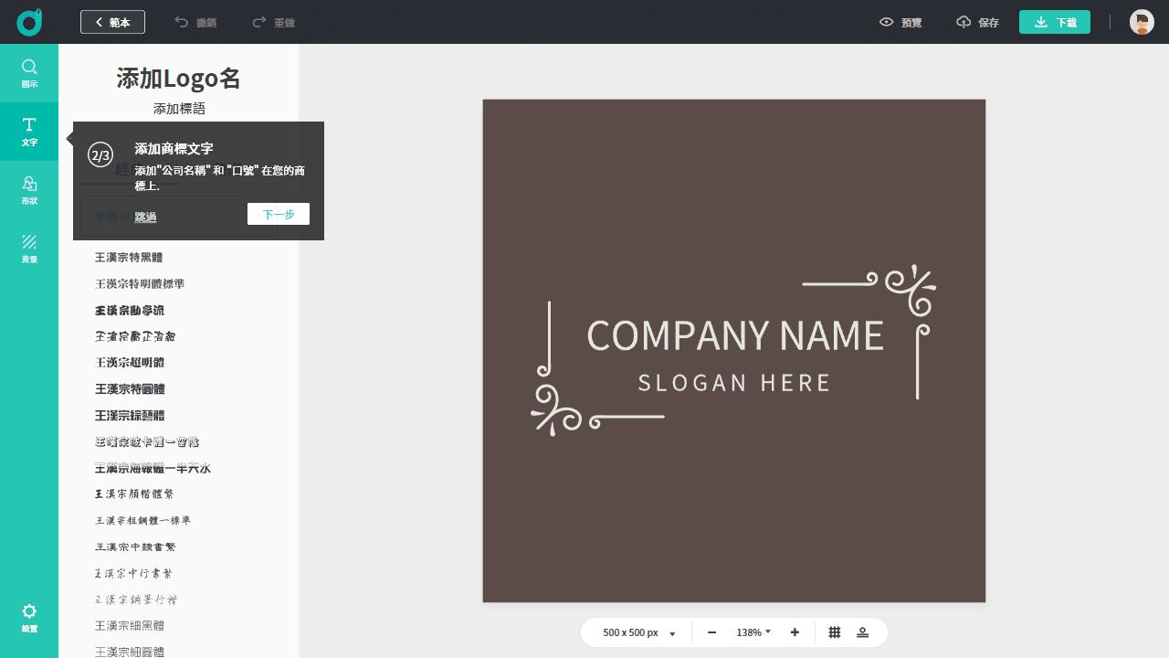This screenshot has height=658, width=1169.
Task: Toggle the alignment guide icon
Action: point(862,632)
